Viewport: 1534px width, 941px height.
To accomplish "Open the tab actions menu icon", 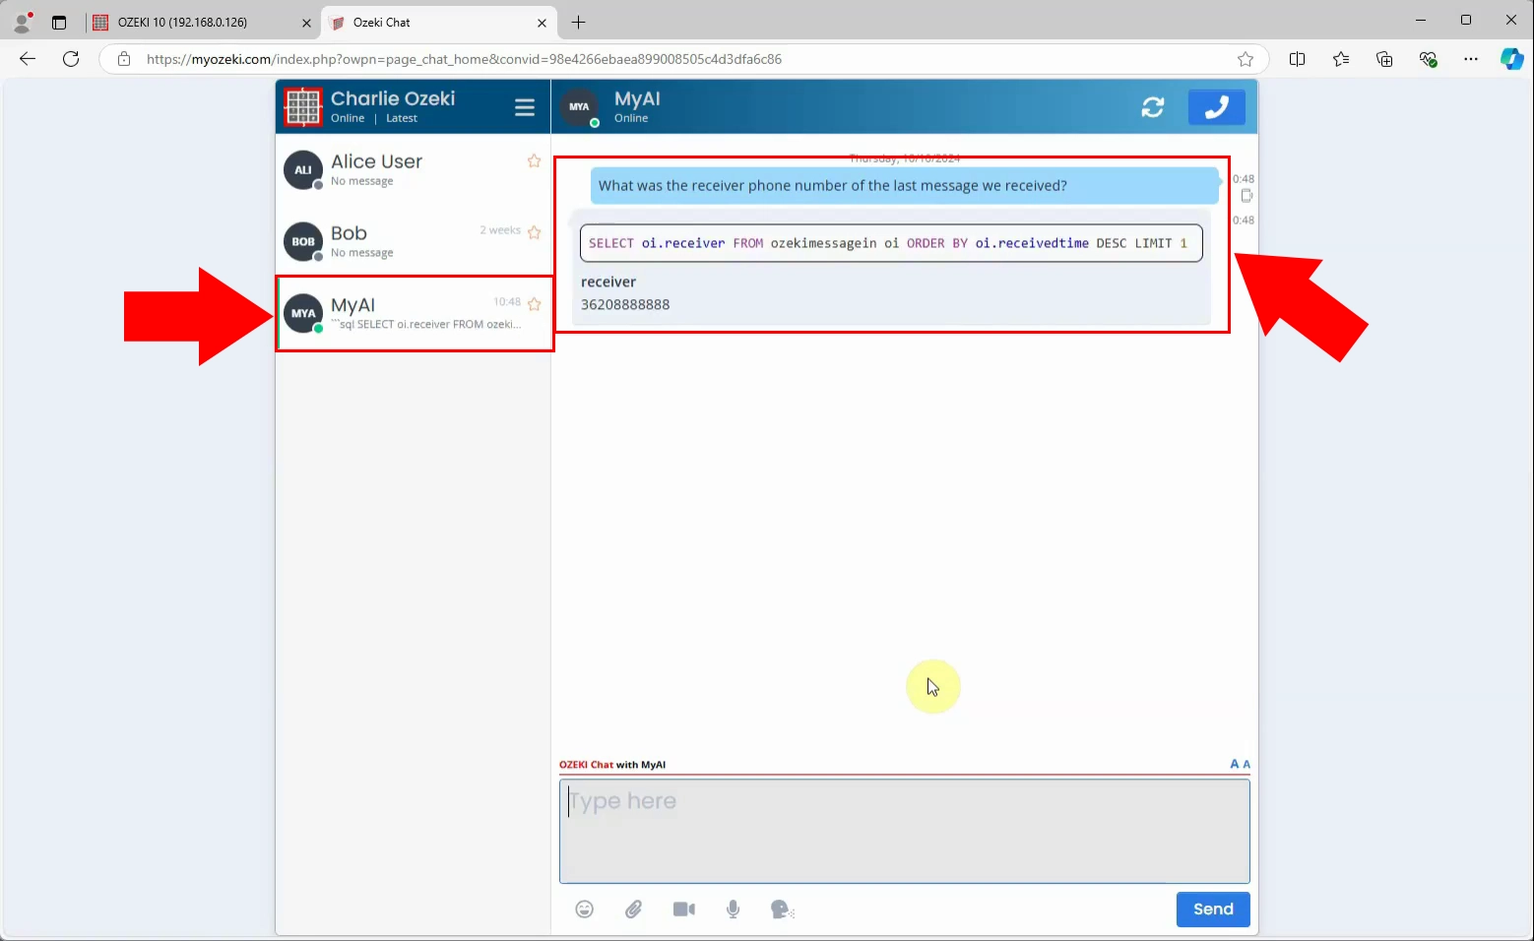I will click(x=59, y=23).
